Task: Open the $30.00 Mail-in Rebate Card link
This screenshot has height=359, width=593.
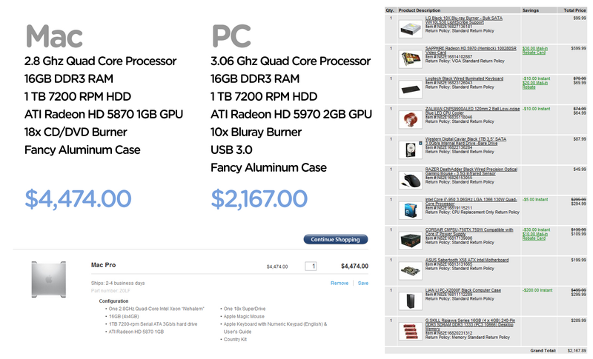Action: click(534, 50)
